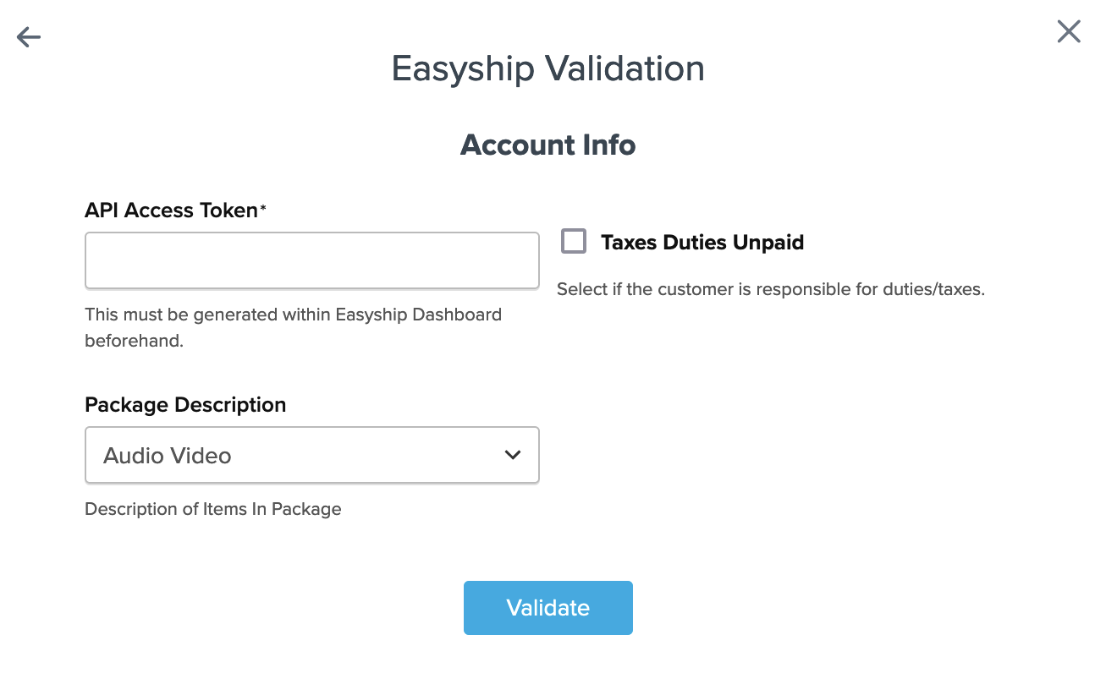Close the Easyship Validation dialog

point(1069,32)
